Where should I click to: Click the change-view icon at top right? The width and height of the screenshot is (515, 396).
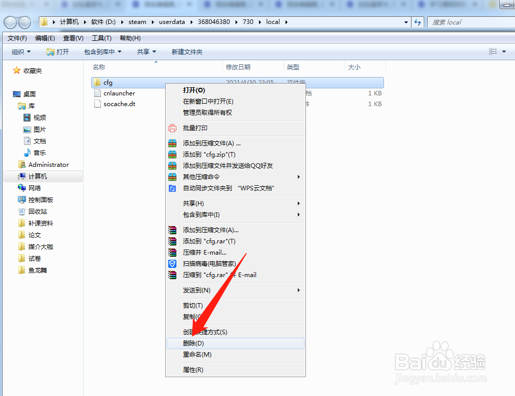(x=493, y=51)
